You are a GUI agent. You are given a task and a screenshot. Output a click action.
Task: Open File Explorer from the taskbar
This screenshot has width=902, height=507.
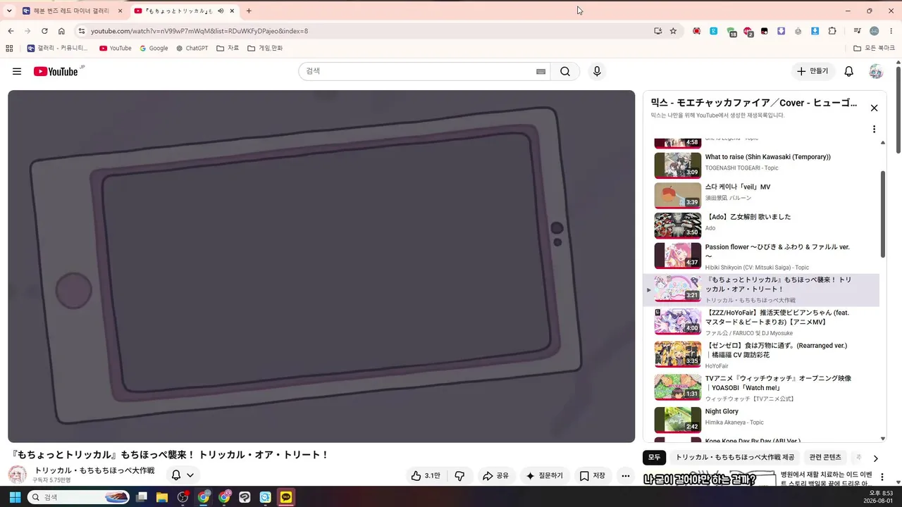coord(162,497)
